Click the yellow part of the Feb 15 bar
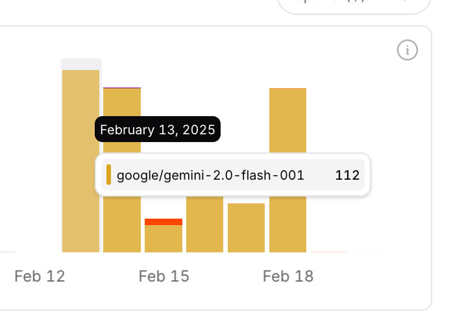462x314 pixels. [164, 238]
